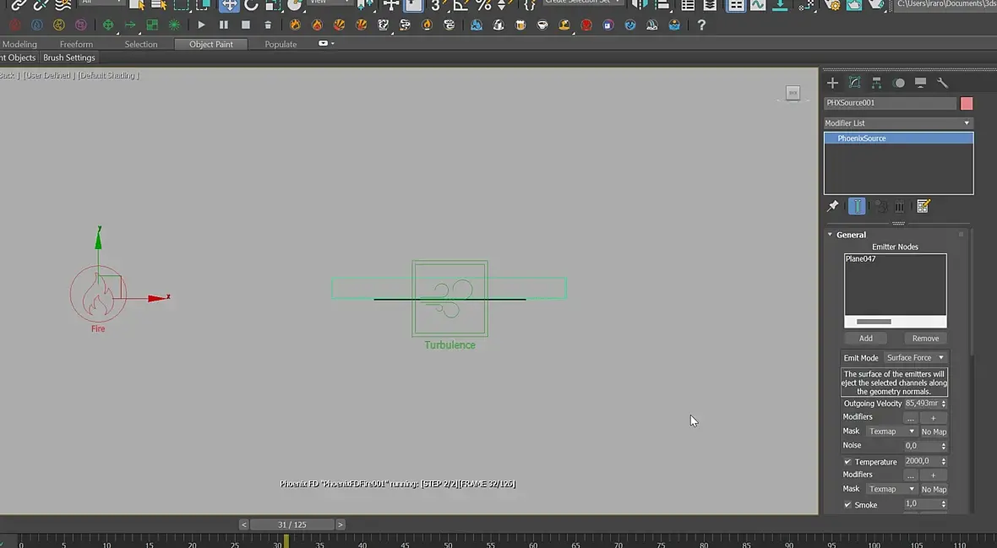Uncheck the Temperature checkbox
Viewport: 997px width, 548px height.
(x=847, y=462)
